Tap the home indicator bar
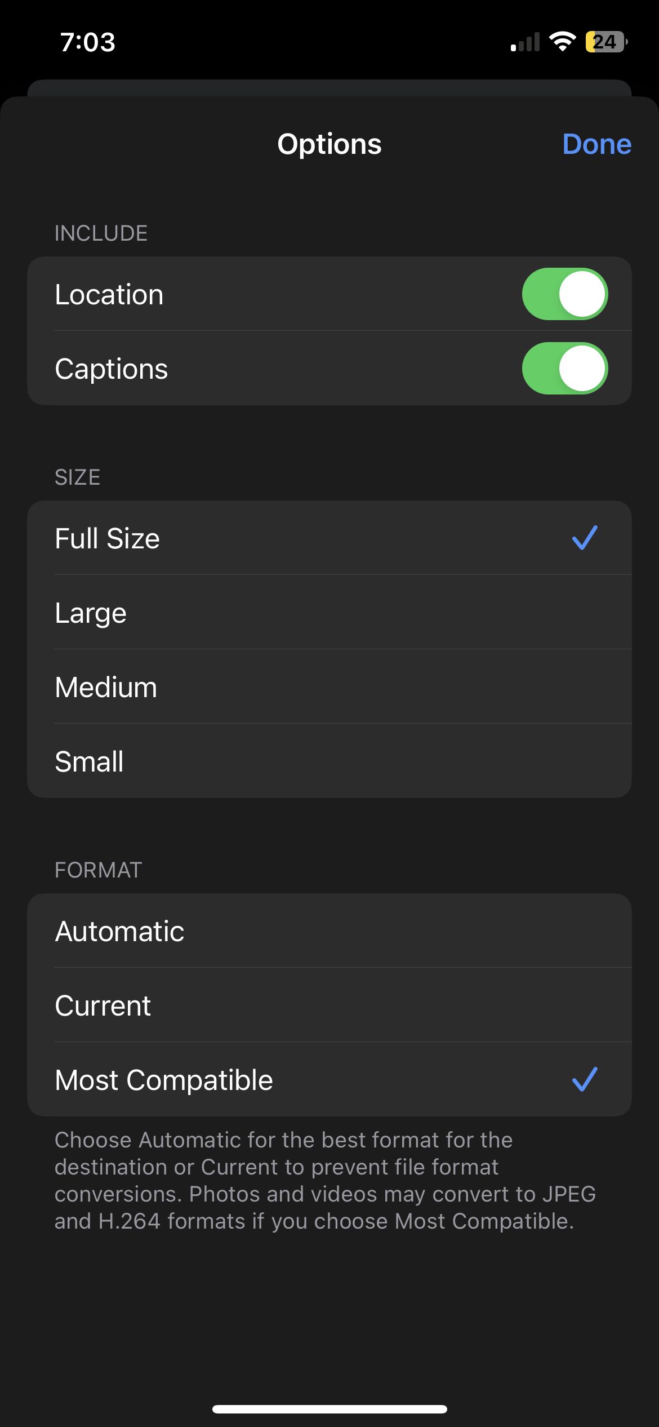The height and width of the screenshot is (1427, 659). [x=329, y=1409]
